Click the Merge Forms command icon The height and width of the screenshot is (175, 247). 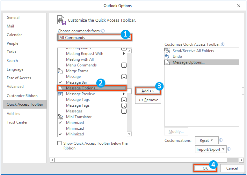(x=60, y=71)
